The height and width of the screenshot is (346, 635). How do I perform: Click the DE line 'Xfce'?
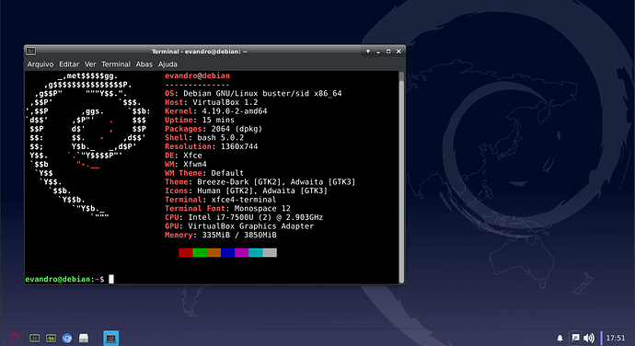(183, 156)
